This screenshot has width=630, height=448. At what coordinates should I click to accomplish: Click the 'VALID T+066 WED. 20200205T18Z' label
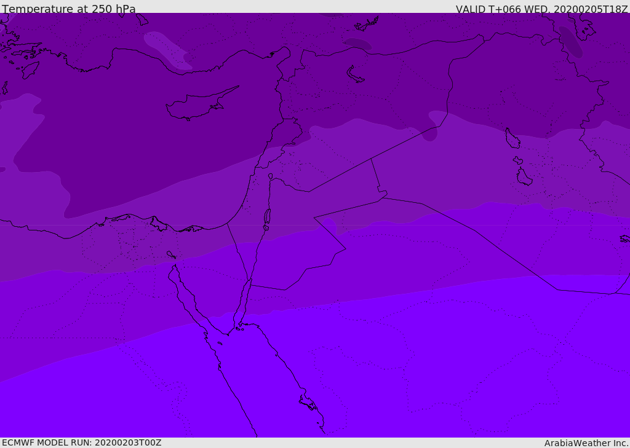click(541, 9)
